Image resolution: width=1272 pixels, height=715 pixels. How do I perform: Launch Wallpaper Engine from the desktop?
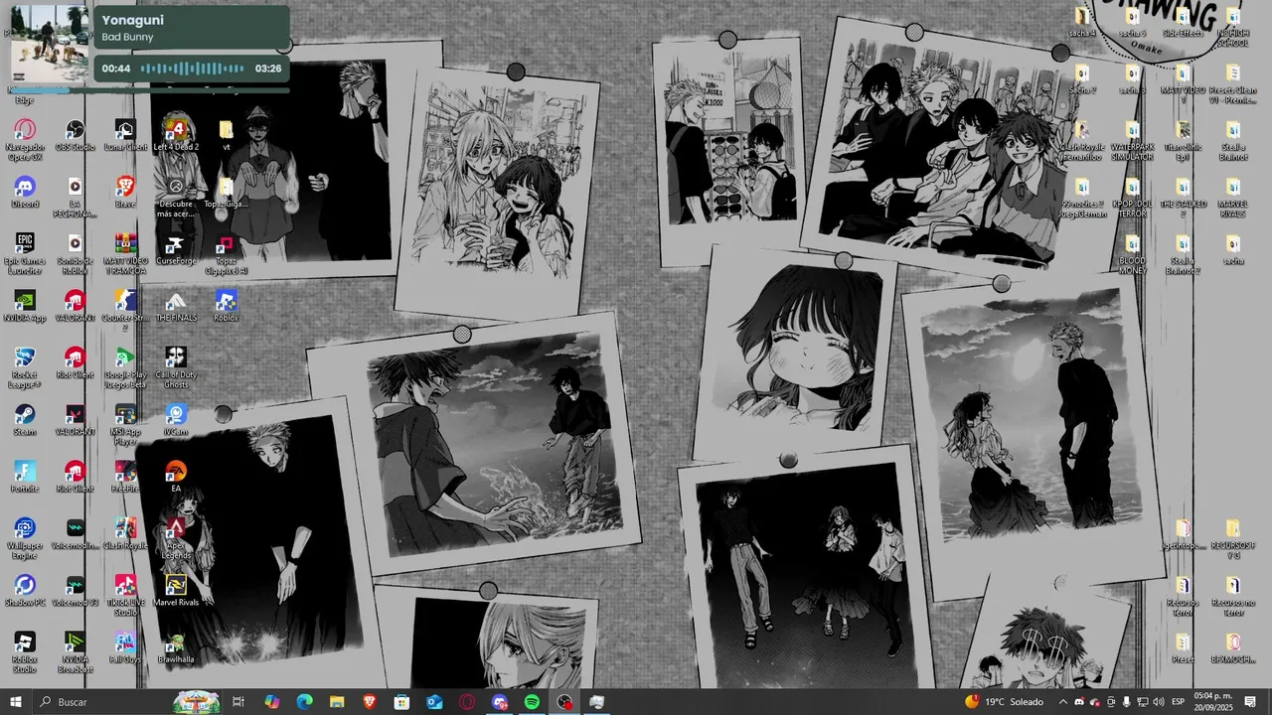(25, 539)
